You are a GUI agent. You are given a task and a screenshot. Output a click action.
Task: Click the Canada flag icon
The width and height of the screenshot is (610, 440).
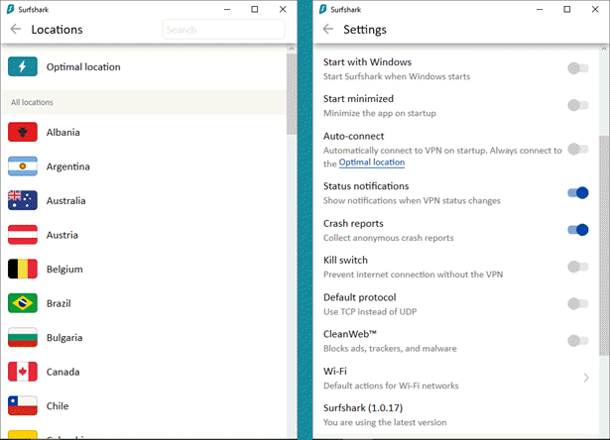point(22,373)
